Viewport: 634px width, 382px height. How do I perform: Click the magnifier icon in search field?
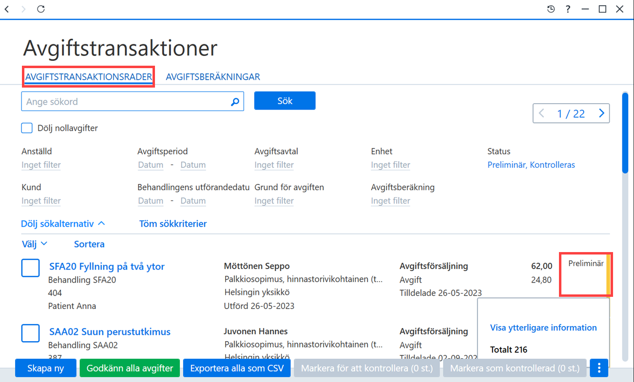[235, 102]
